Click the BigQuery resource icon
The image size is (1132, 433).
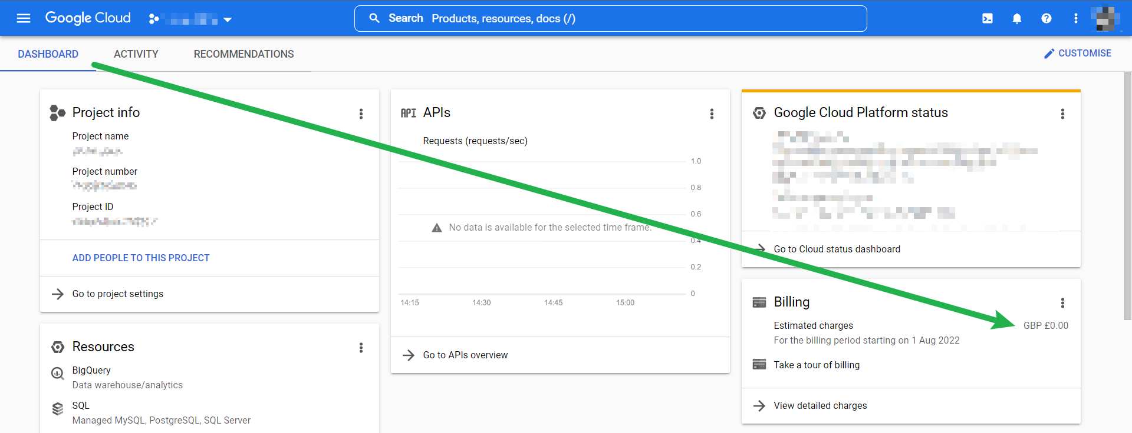point(58,374)
